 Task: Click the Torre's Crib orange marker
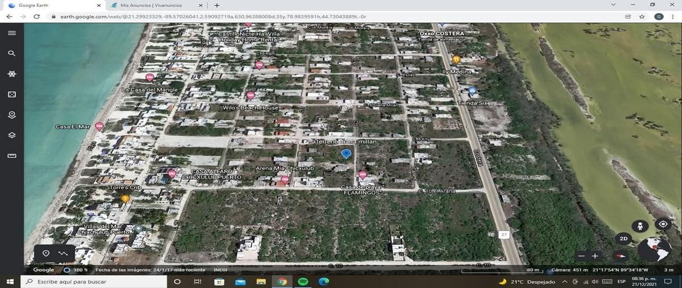click(x=125, y=199)
